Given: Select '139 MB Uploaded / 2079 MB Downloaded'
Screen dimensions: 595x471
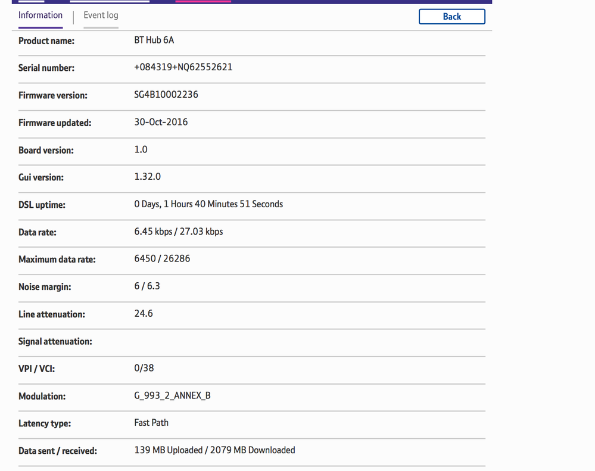Looking at the screenshot, I should tap(214, 450).
